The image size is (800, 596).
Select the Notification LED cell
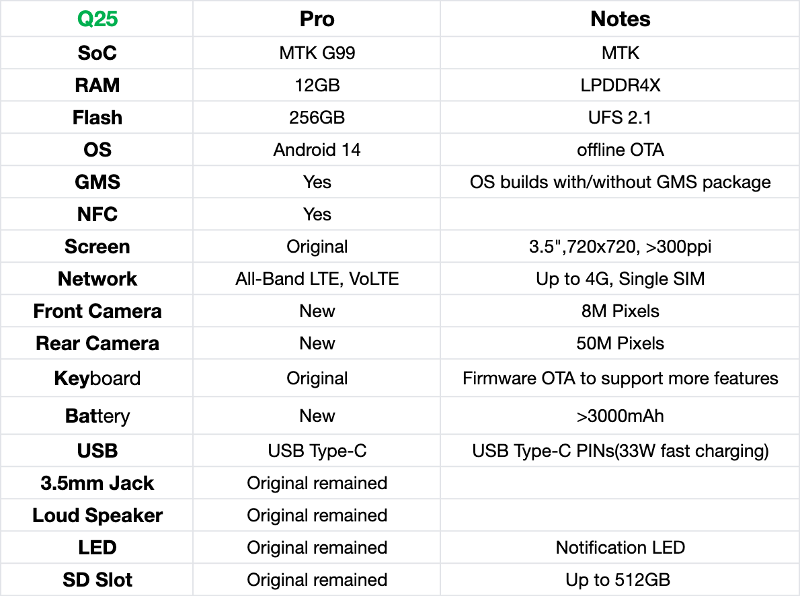620,548
